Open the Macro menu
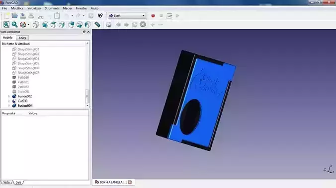This screenshot has width=336, height=188. coord(67,8)
